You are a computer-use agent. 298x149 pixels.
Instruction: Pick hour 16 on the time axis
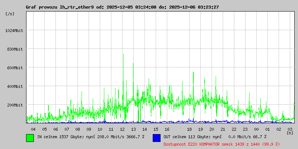(167, 129)
